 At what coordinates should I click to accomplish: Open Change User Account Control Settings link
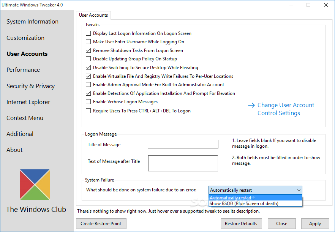coord(286,109)
